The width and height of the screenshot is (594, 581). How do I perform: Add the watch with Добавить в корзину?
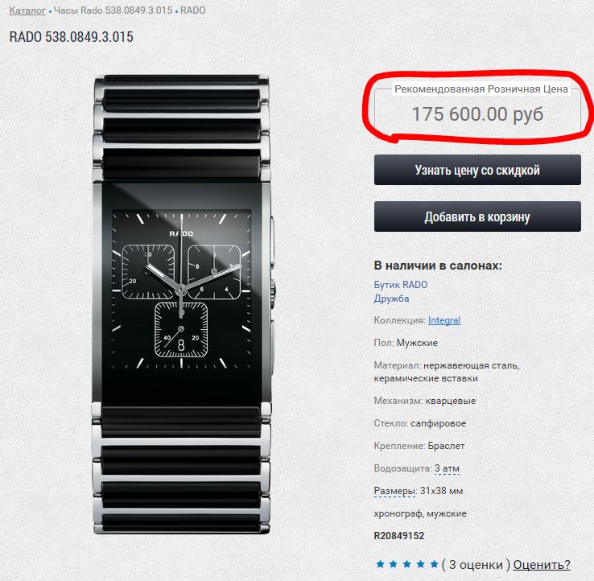(477, 216)
